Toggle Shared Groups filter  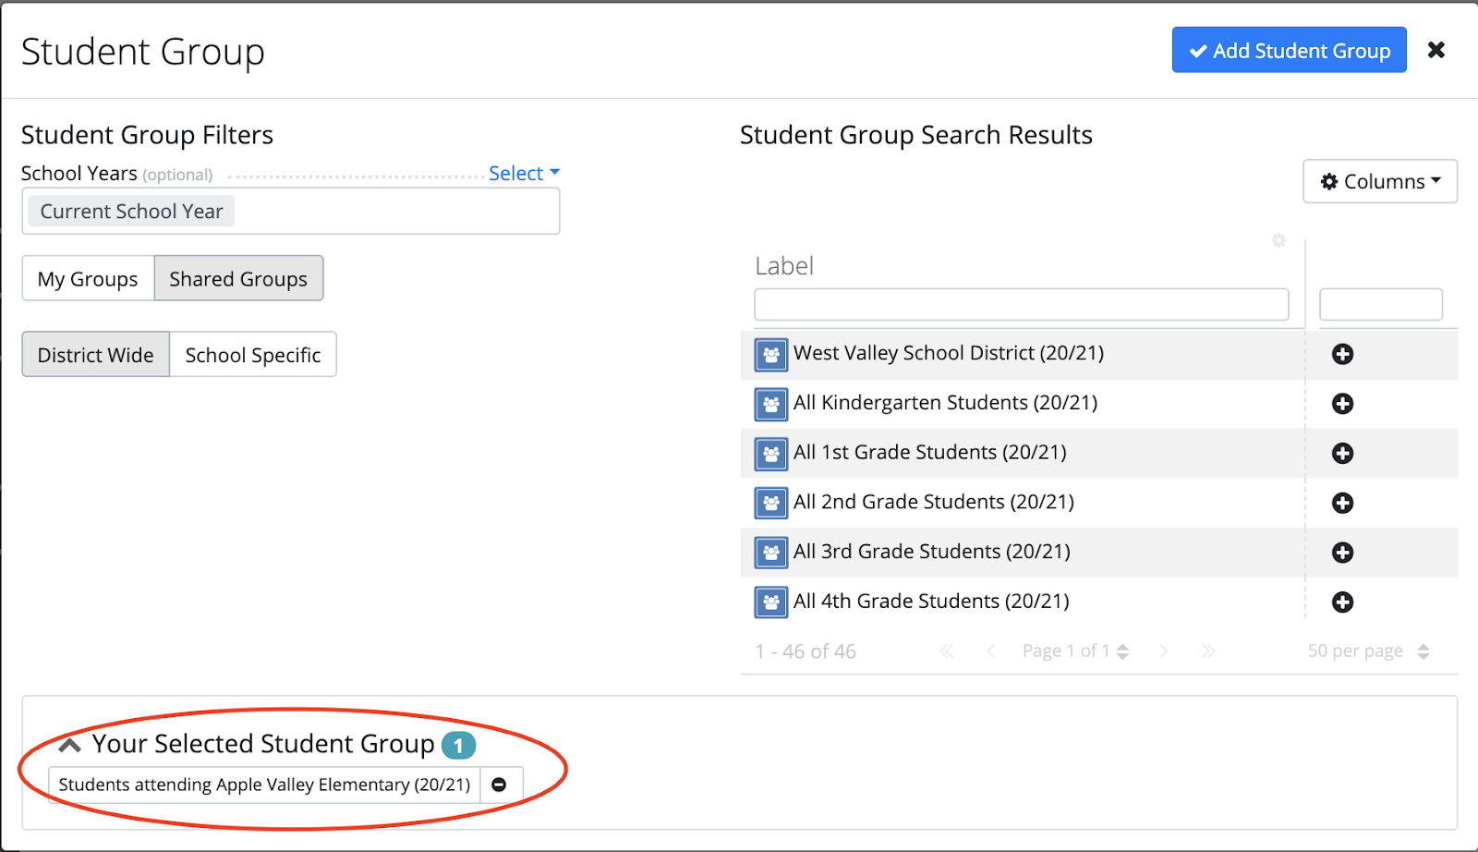pos(238,279)
